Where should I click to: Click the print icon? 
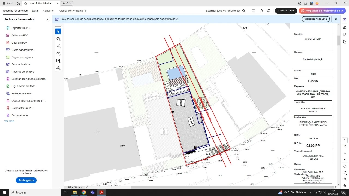coord(269,11)
